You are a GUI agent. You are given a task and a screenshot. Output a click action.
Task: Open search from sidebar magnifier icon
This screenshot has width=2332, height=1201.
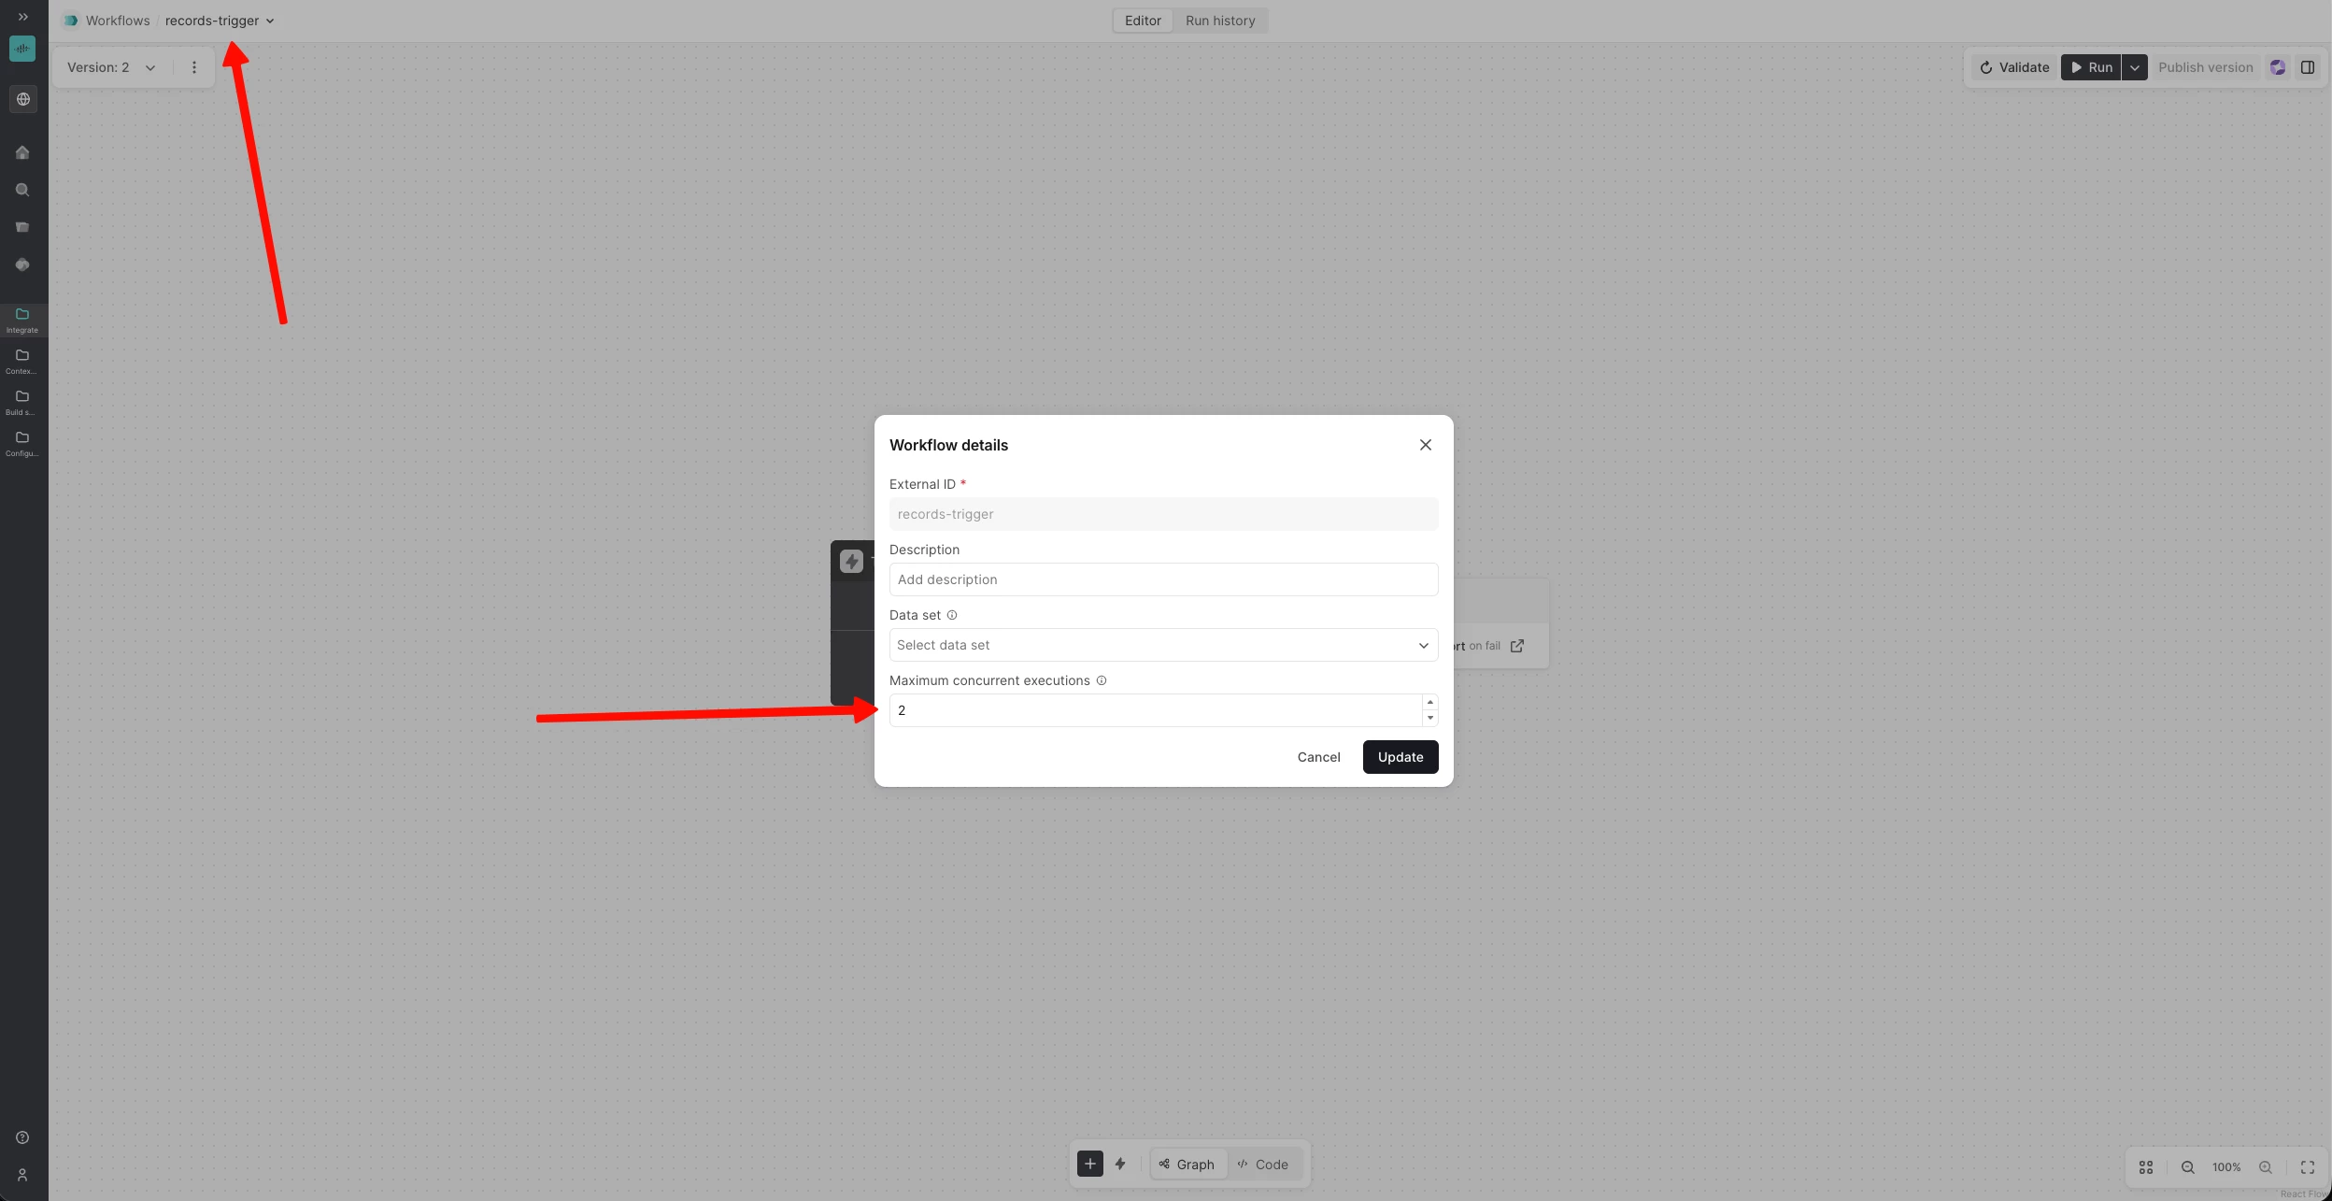tap(22, 190)
